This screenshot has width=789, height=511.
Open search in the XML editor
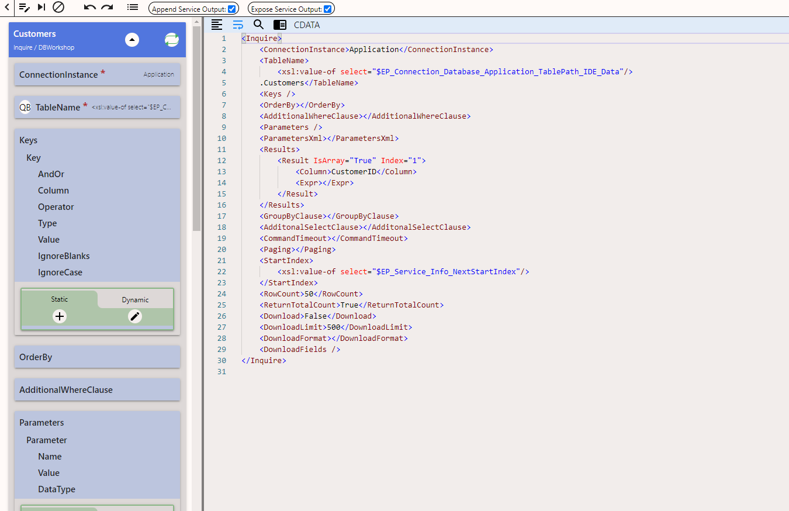tap(259, 25)
